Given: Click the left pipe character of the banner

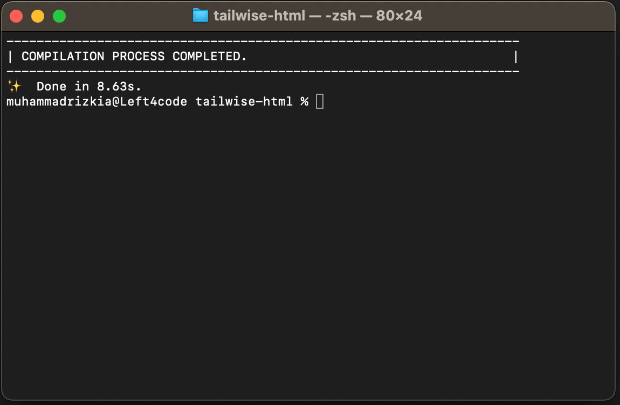Looking at the screenshot, I should [x=10, y=57].
